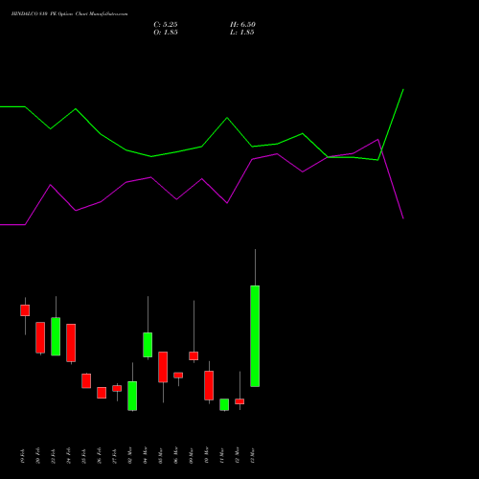Screen dimensions: 479x479
Task: Click the 10 Mar date label
Action: tap(207, 455)
